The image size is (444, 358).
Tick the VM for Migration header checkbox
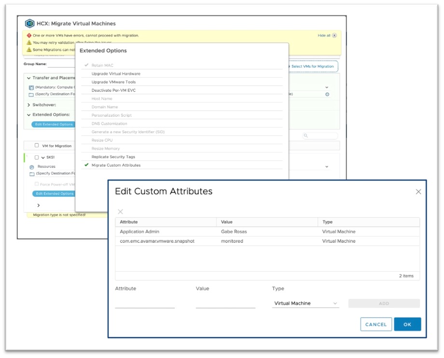point(37,145)
